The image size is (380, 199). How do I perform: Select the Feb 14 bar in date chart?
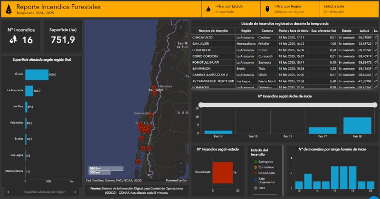218,132
